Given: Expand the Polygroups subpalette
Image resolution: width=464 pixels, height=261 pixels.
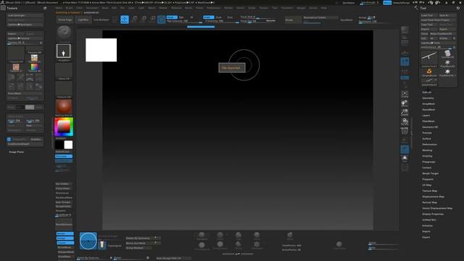Looking at the screenshot, I should click(x=428, y=162).
